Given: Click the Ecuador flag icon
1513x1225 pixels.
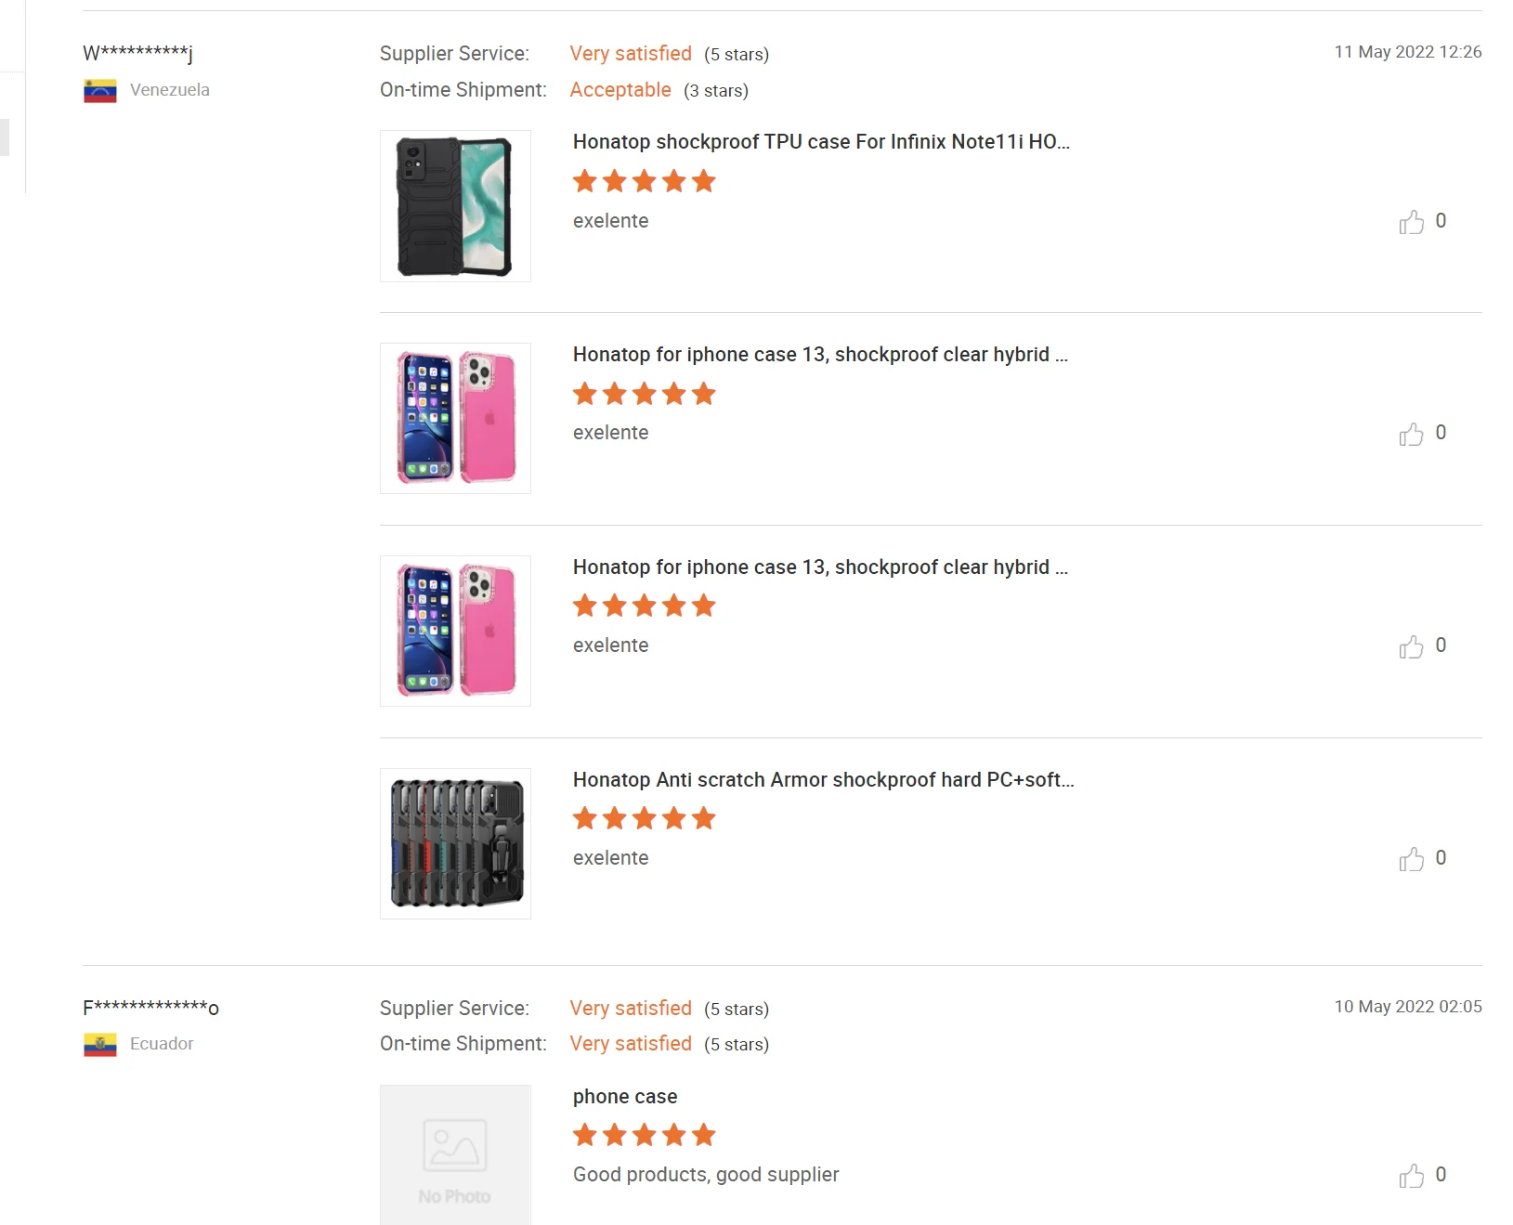Looking at the screenshot, I should coord(100,1045).
